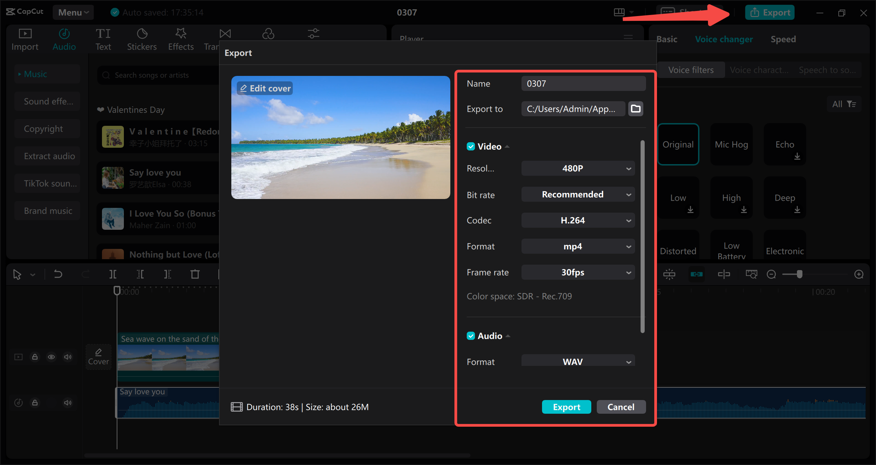Toggle auto-link previews icon on timeline
This screenshot has height=465, width=876.
[x=697, y=274]
